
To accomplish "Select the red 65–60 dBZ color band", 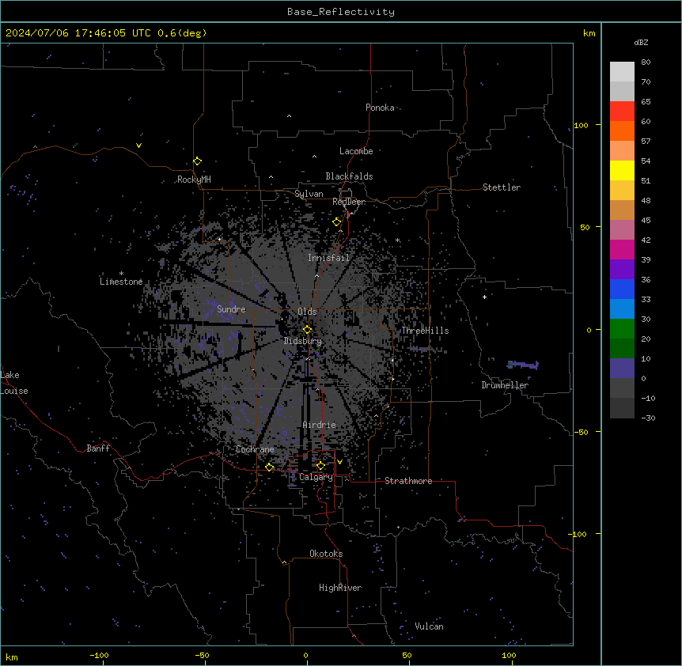I will 622,112.
